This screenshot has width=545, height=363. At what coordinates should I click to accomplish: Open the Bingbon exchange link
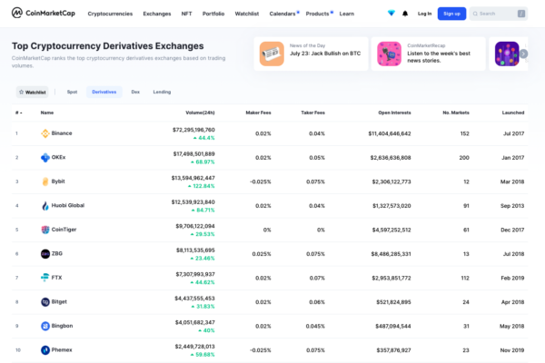(62, 326)
